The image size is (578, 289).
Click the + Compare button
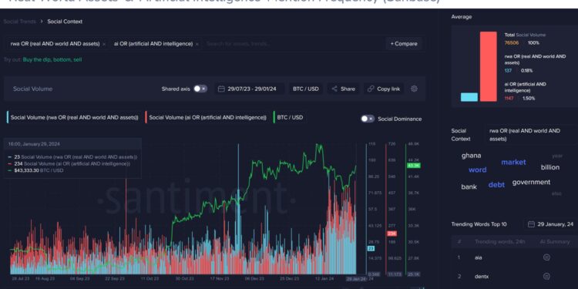tap(404, 43)
